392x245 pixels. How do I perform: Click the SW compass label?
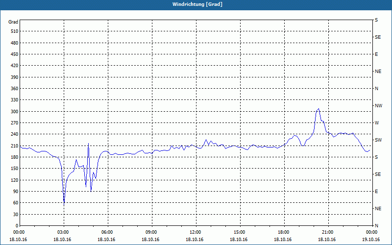(x=378, y=140)
